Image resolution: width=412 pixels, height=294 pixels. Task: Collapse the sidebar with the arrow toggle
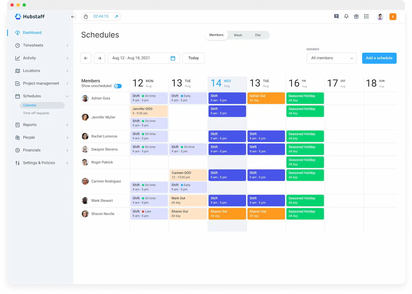pyautogui.click(x=73, y=17)
